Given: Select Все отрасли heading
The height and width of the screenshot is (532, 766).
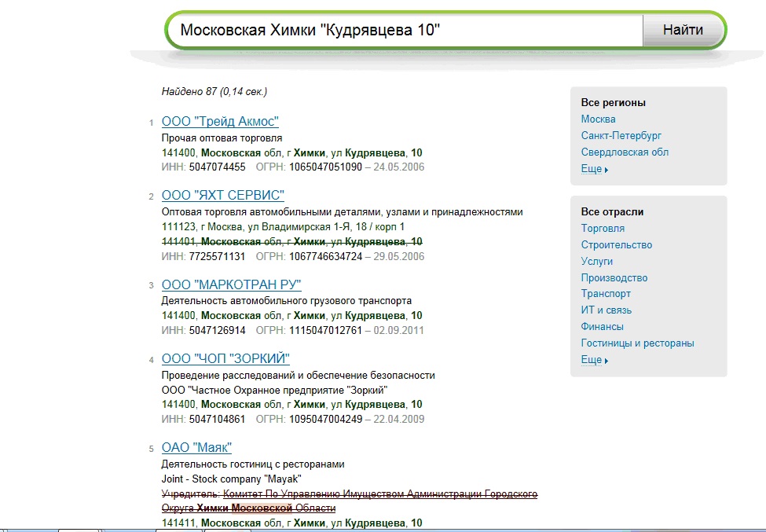Looking at the screenshot, I should click(612, 211).
